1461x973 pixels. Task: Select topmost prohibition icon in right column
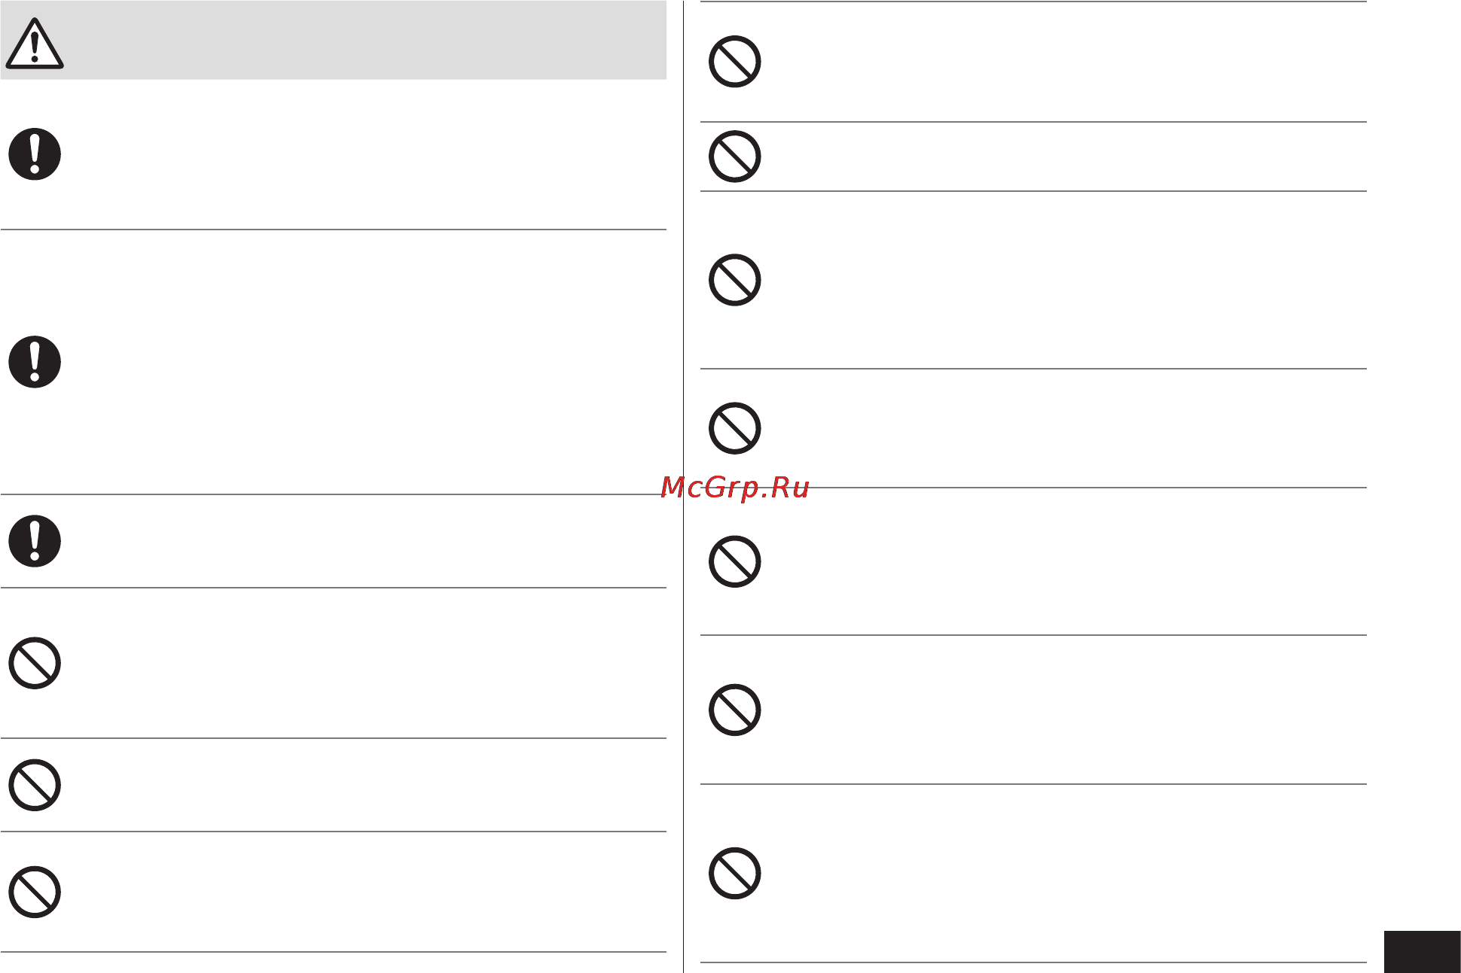click(x=735, y=62)
